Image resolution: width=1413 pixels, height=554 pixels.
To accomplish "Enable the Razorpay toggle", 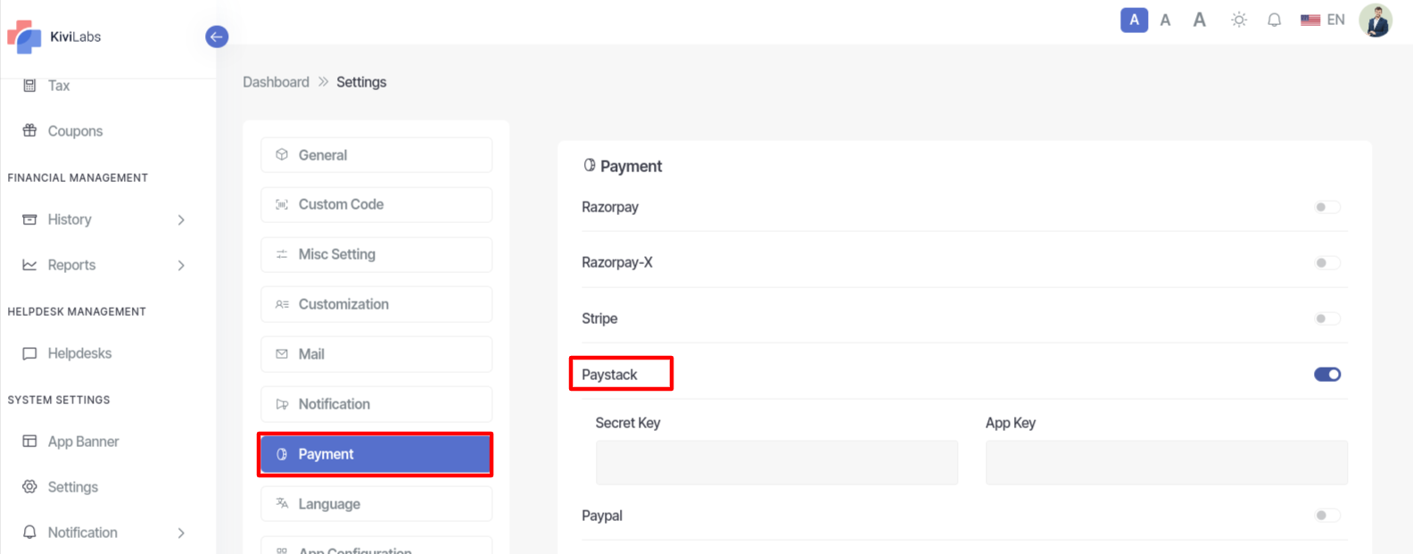I will (1327, 207).
